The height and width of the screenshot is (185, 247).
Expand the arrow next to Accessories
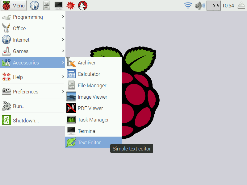[x=63, y=62]
